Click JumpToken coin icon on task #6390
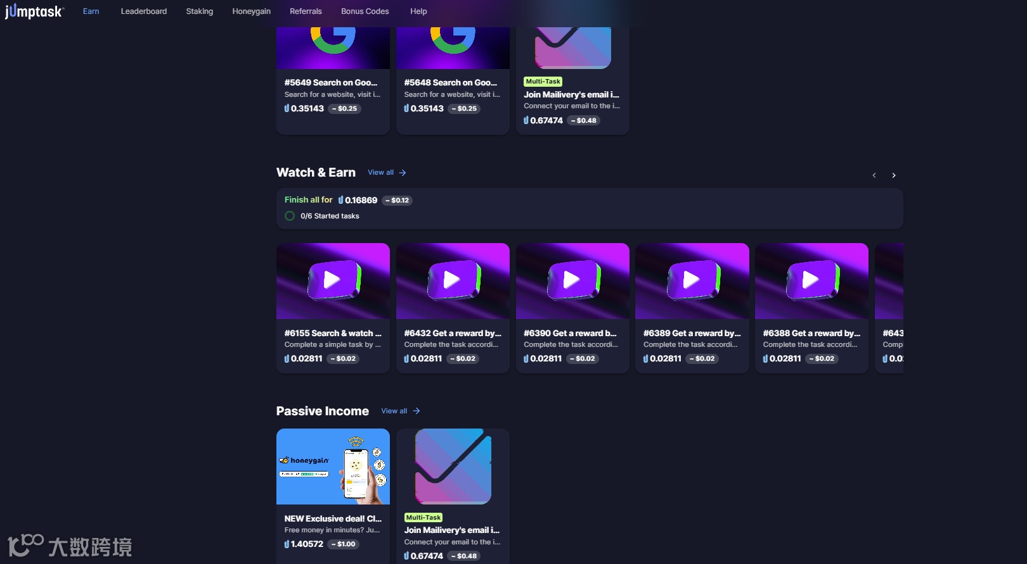1027x564 pixels. 526,358
